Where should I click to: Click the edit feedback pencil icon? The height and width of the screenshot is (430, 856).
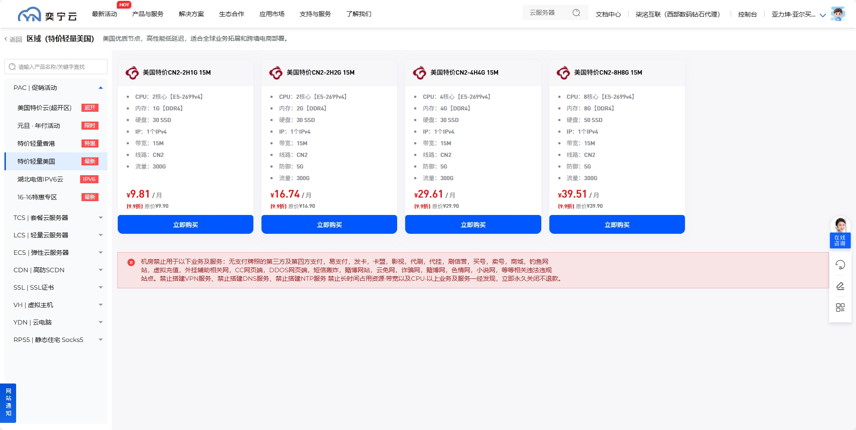[x=840, y=286]
